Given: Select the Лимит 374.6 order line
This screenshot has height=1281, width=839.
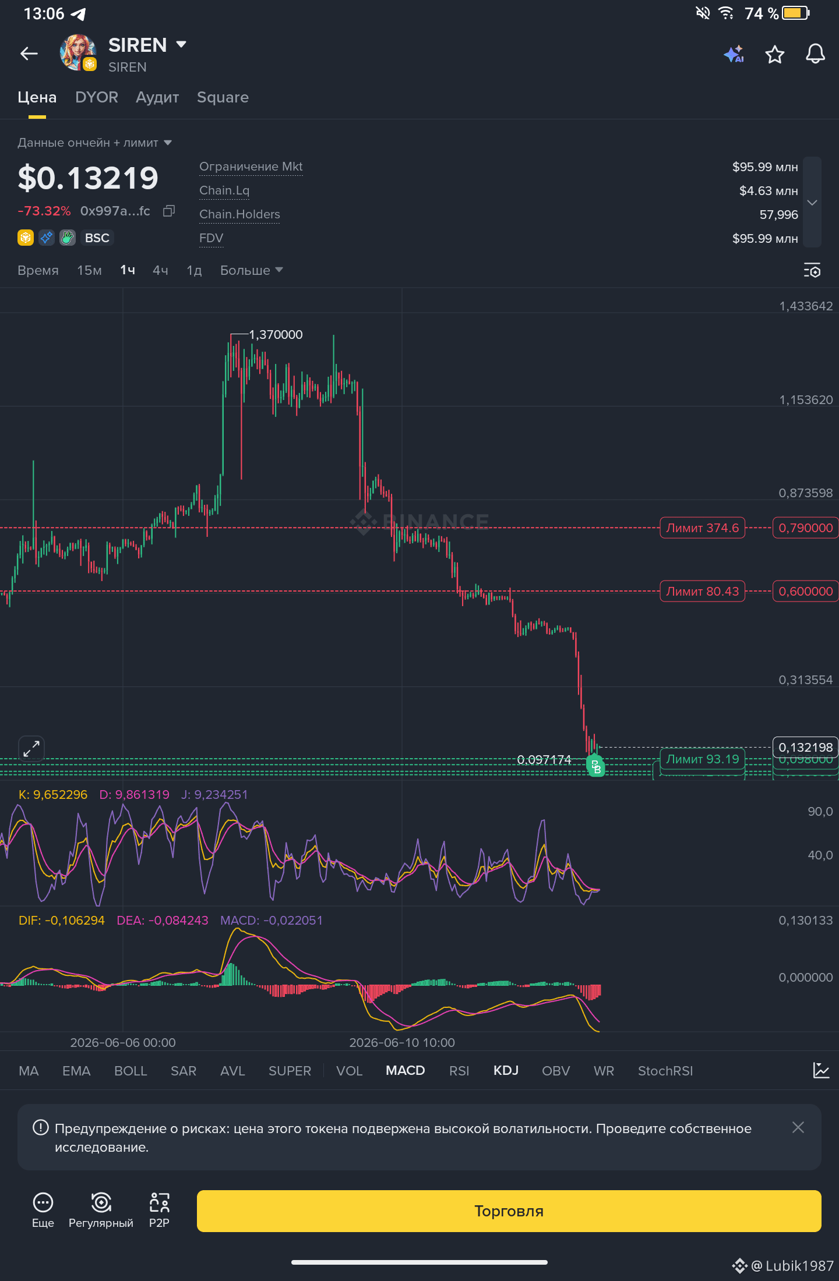Looking at the screenshot, I should coord(702,528).
